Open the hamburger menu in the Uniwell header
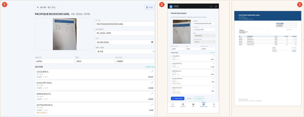Image resolution: width=304 pixels, height=117 pixels. click(x=216, y=7)
